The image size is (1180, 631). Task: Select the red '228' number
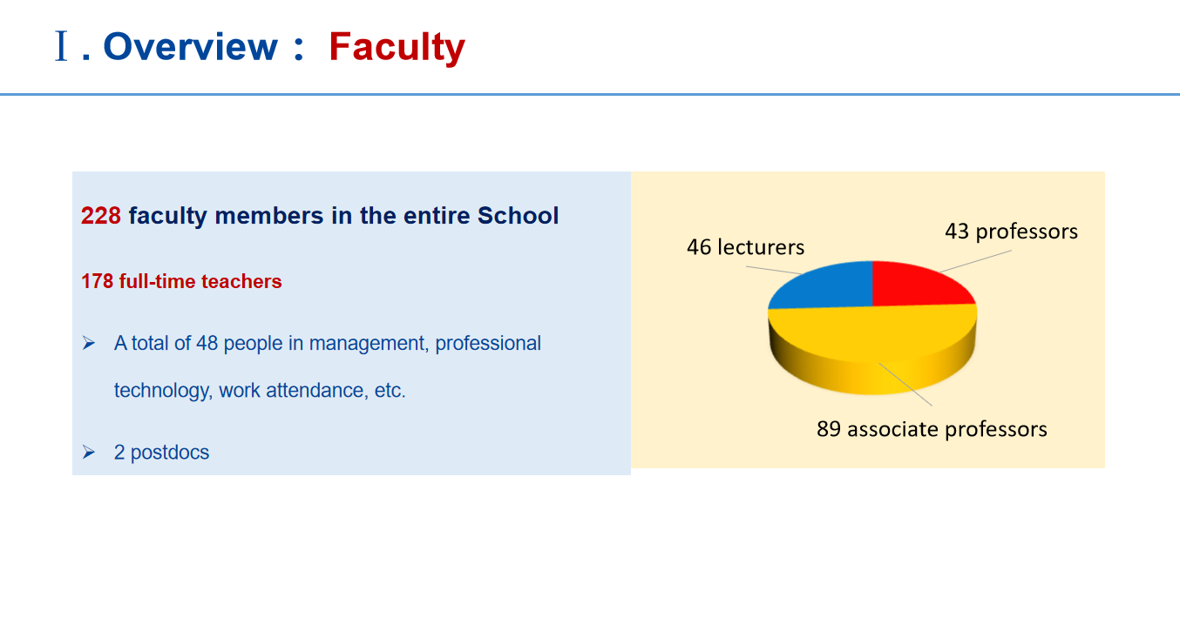(101, 216)
